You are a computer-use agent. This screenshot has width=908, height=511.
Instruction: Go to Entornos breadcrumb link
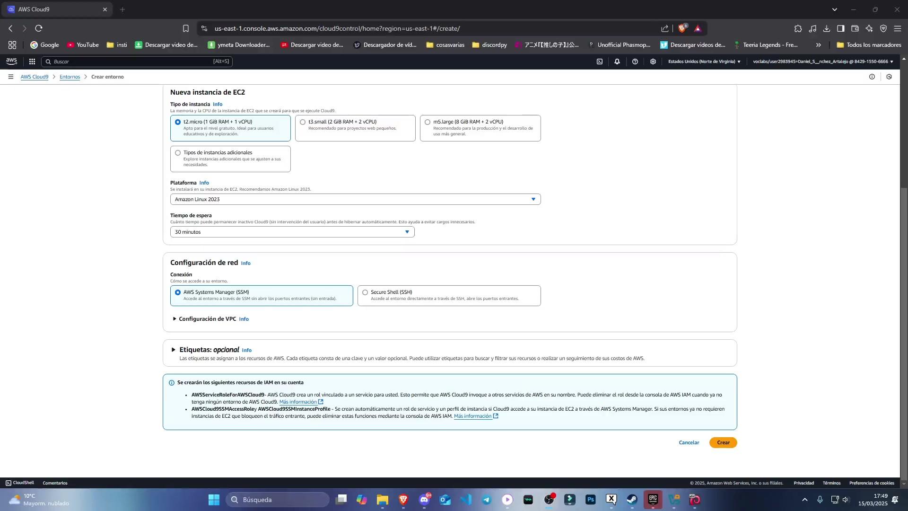pos(70,77)
